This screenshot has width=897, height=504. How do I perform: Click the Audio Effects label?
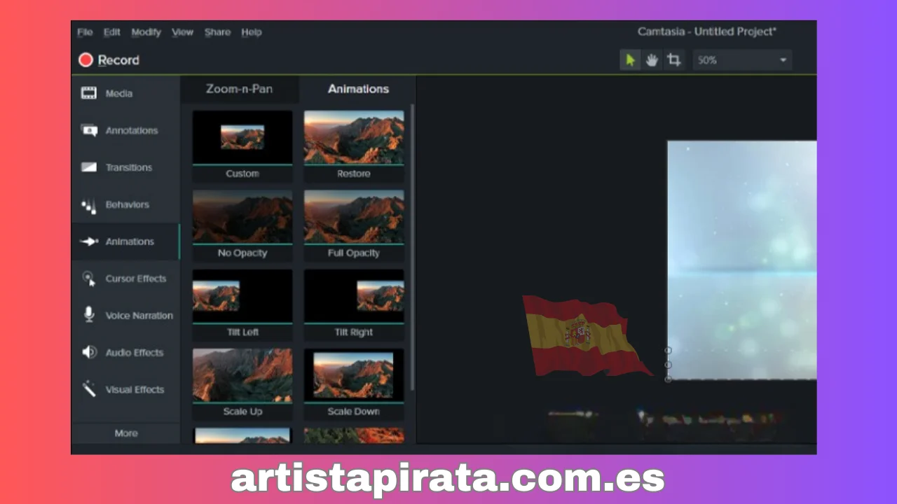135,353
